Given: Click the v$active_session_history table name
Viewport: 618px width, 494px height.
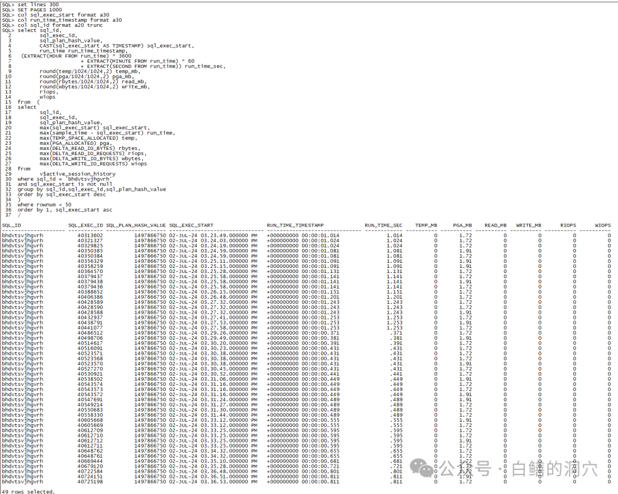Looking at the screenshot, I should (77, 174).
